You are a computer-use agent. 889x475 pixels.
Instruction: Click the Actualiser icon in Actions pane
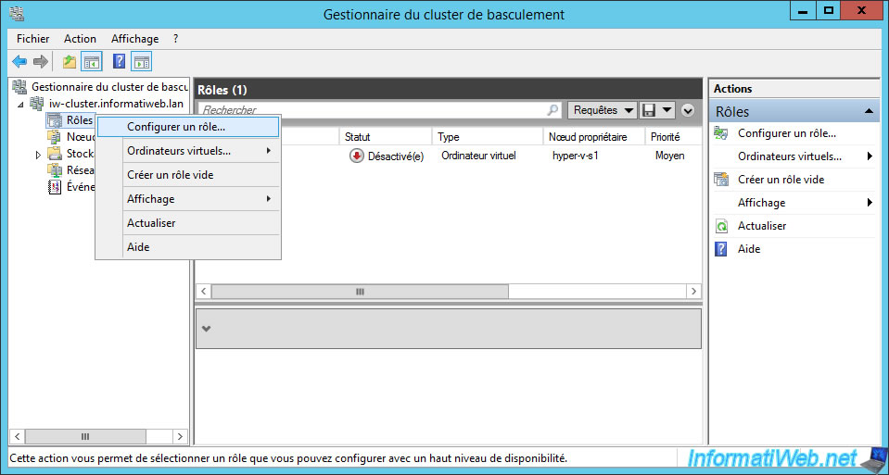[x=721, y=226]
